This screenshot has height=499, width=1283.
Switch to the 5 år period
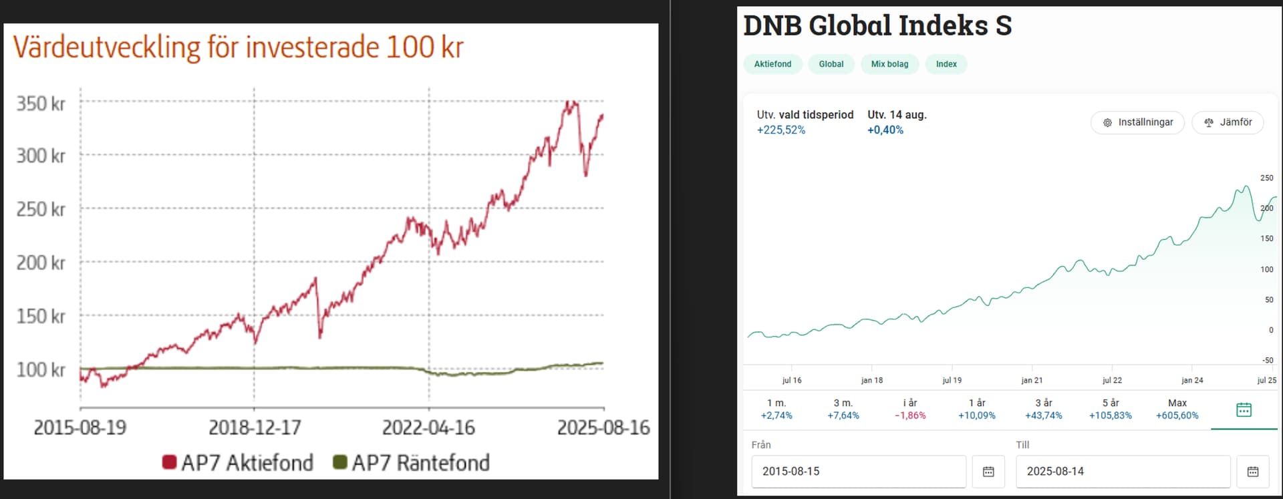pyautogui.click(x=1111, y=409)
